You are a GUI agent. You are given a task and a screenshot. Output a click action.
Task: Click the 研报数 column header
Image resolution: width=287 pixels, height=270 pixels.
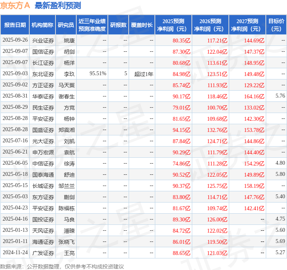tap(118, 25)
